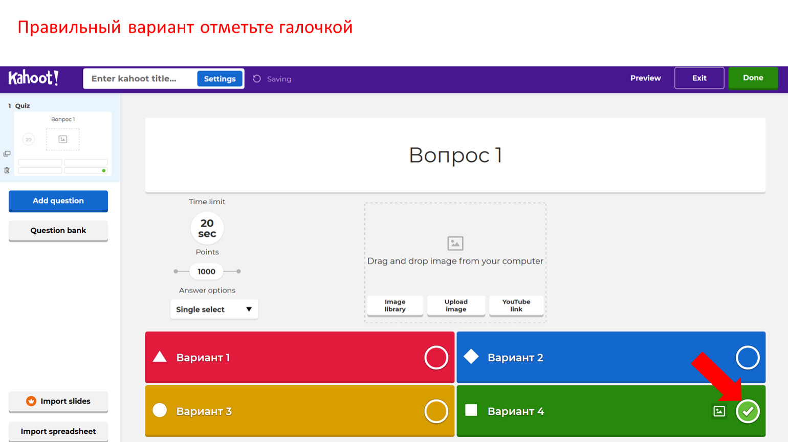Click Preview in the top bar

click(x=645, y=78)
